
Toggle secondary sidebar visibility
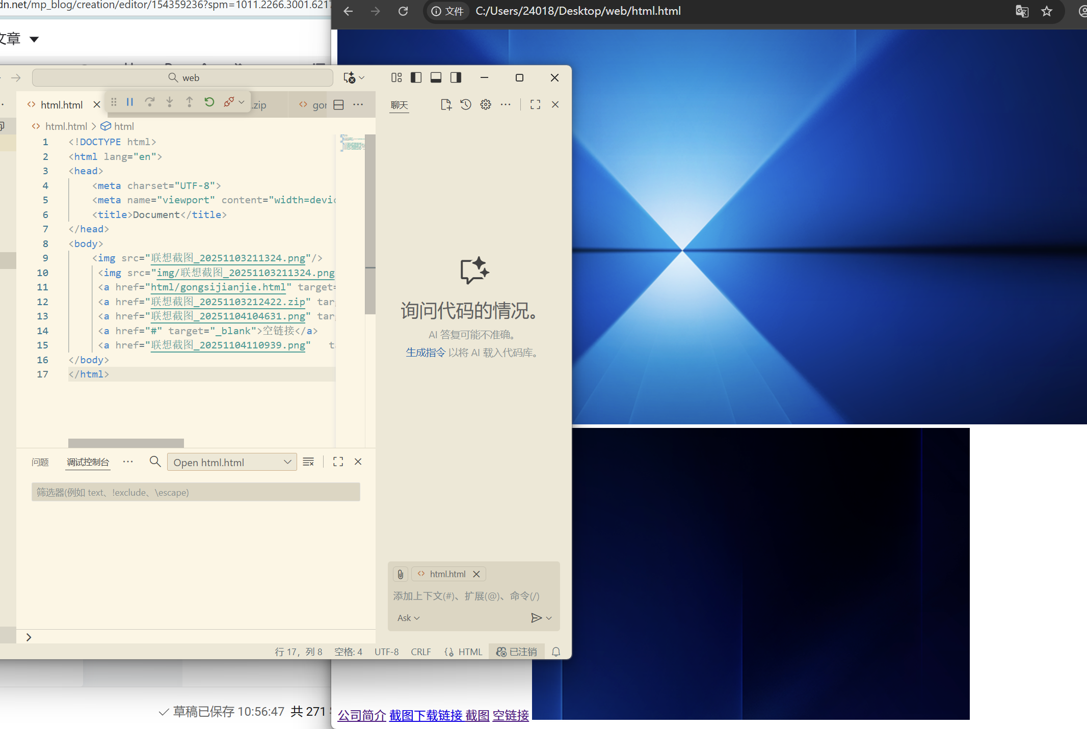(x=456, y=77)
